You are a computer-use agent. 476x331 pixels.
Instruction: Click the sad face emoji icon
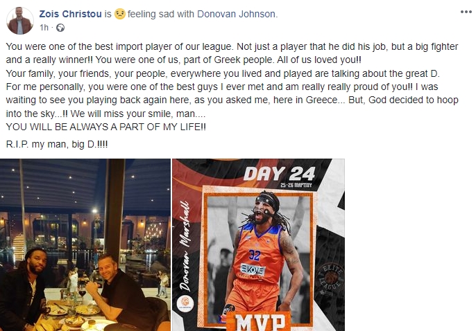(120, 14)
